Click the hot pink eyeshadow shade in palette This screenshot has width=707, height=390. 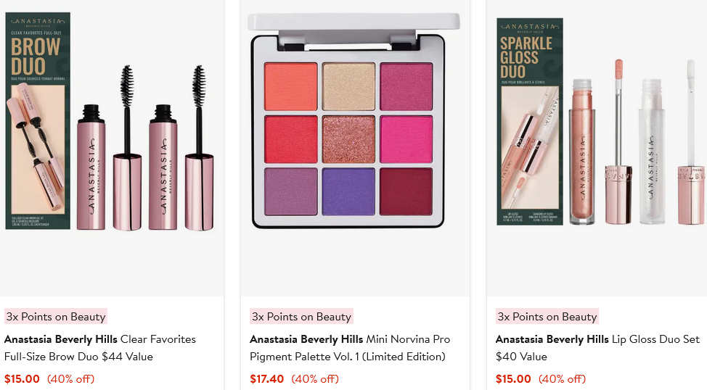click(406, 139)
